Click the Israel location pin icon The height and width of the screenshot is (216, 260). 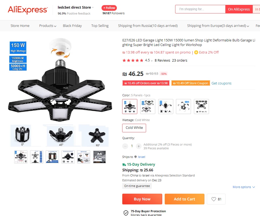(x=135, y=157)
